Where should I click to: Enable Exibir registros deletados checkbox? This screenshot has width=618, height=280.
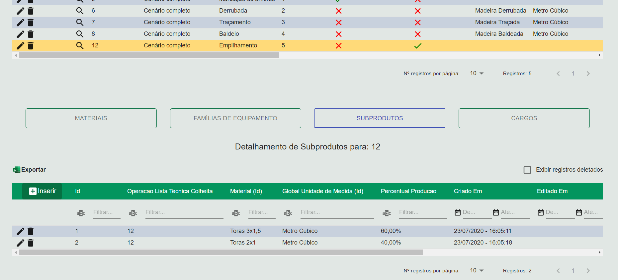pos(527,170)
